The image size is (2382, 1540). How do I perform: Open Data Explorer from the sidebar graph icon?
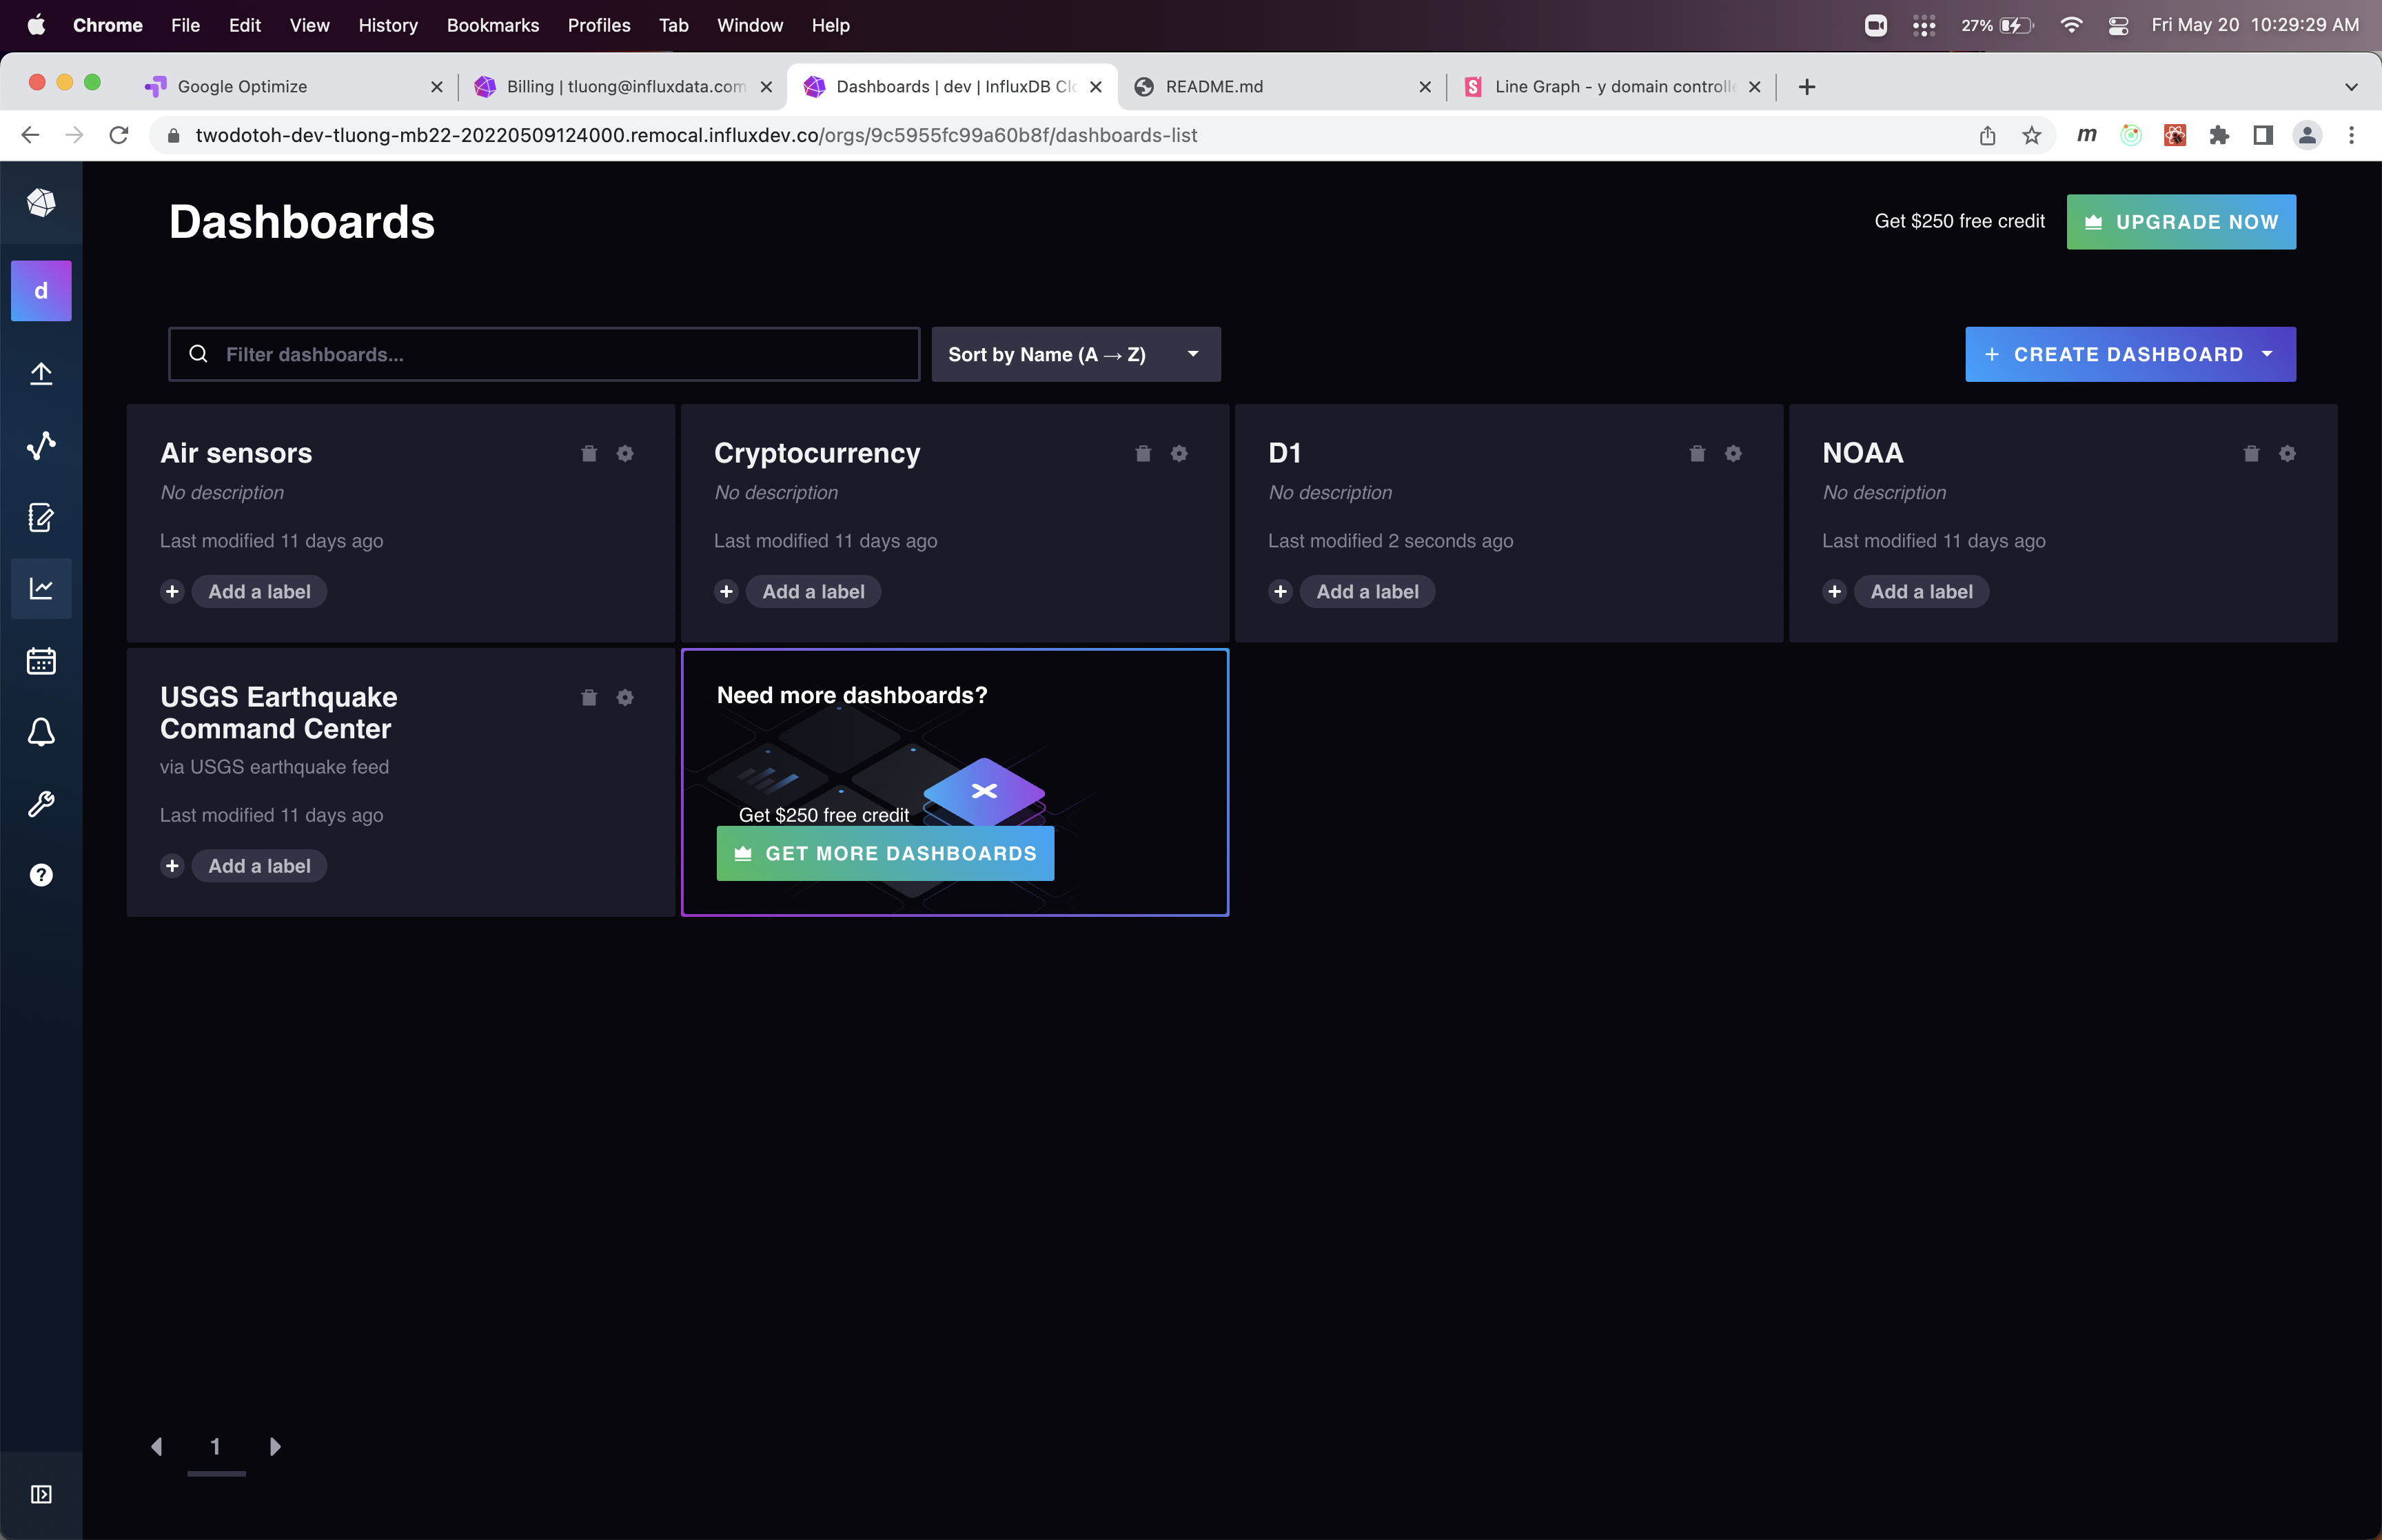click(41, 445)
